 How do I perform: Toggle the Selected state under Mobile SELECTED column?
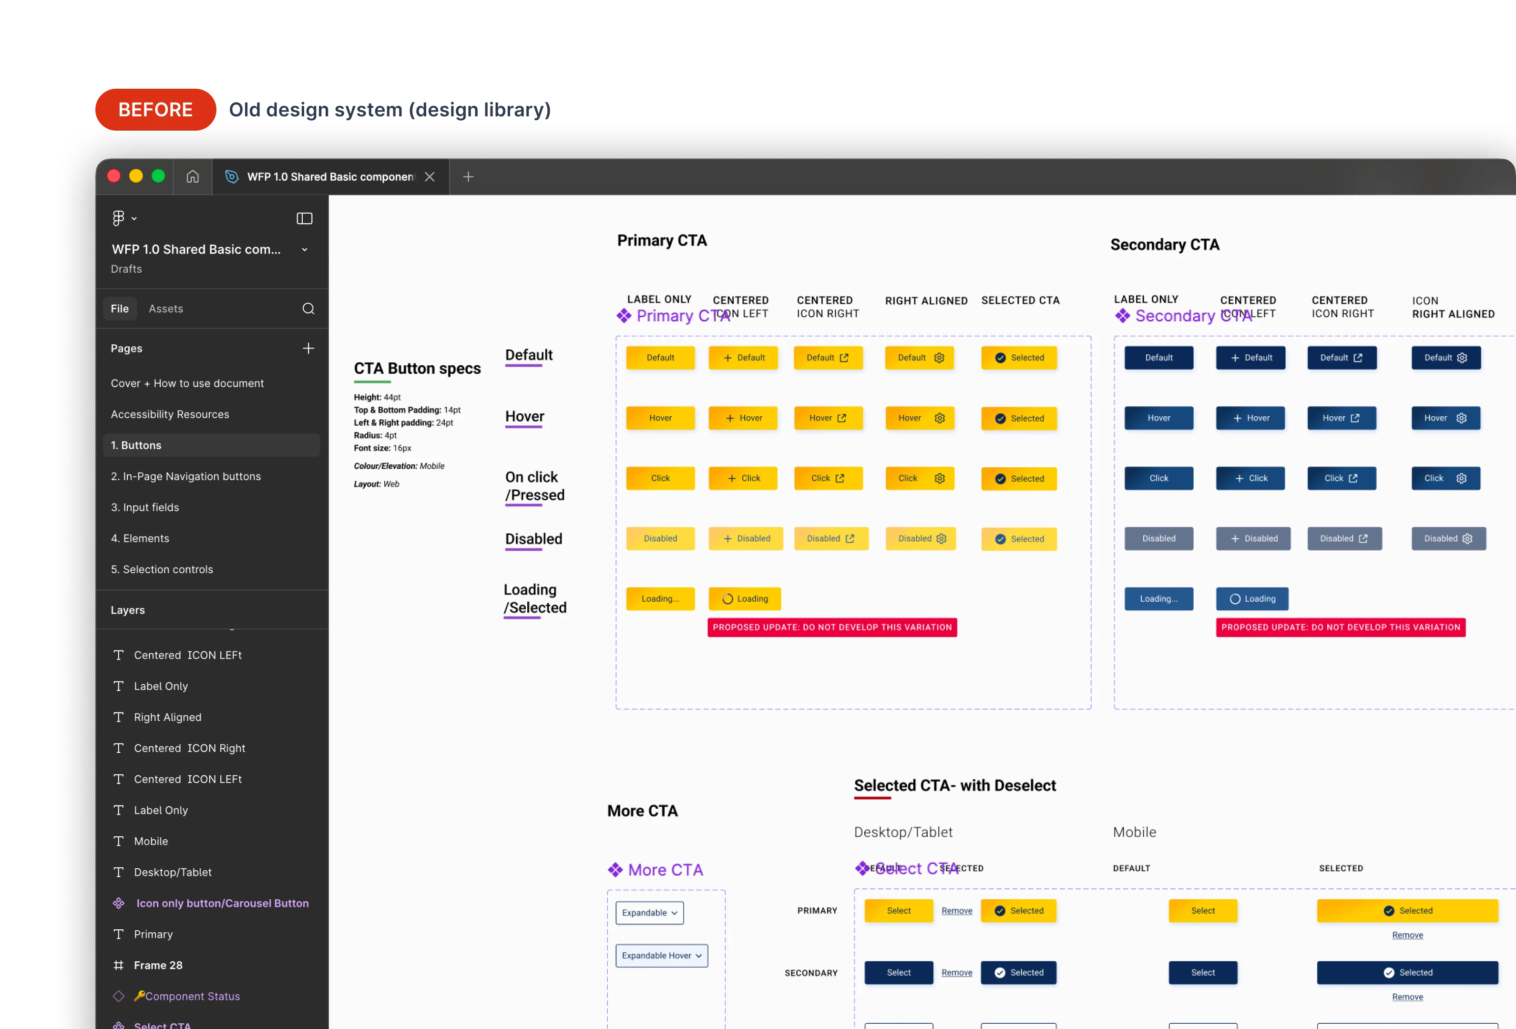1407,910
